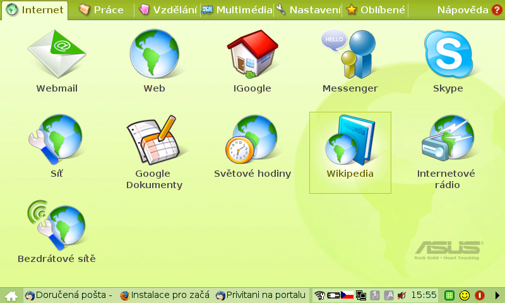This screenshot has height=303, width=505.
Task: Click the Czech flag keyboard layout icon
Action: (347, 295)
